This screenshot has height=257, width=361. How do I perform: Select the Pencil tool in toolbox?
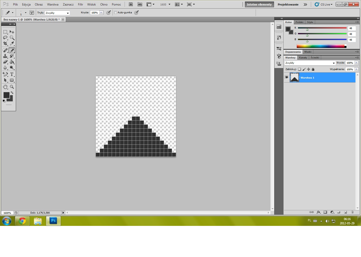(x=12, y=50)
